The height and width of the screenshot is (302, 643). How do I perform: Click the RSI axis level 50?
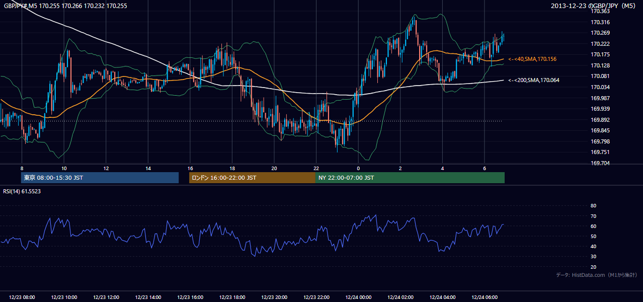tap(593, 237)
